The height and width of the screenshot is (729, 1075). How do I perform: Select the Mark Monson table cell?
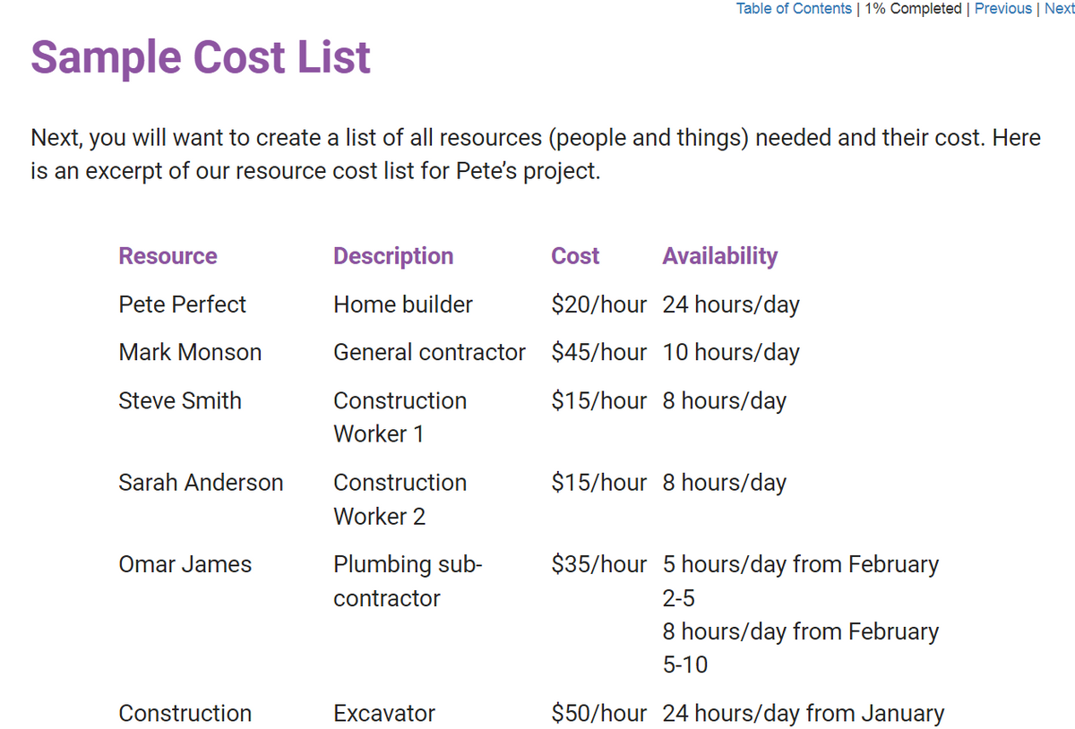click(x=190, y=353)
